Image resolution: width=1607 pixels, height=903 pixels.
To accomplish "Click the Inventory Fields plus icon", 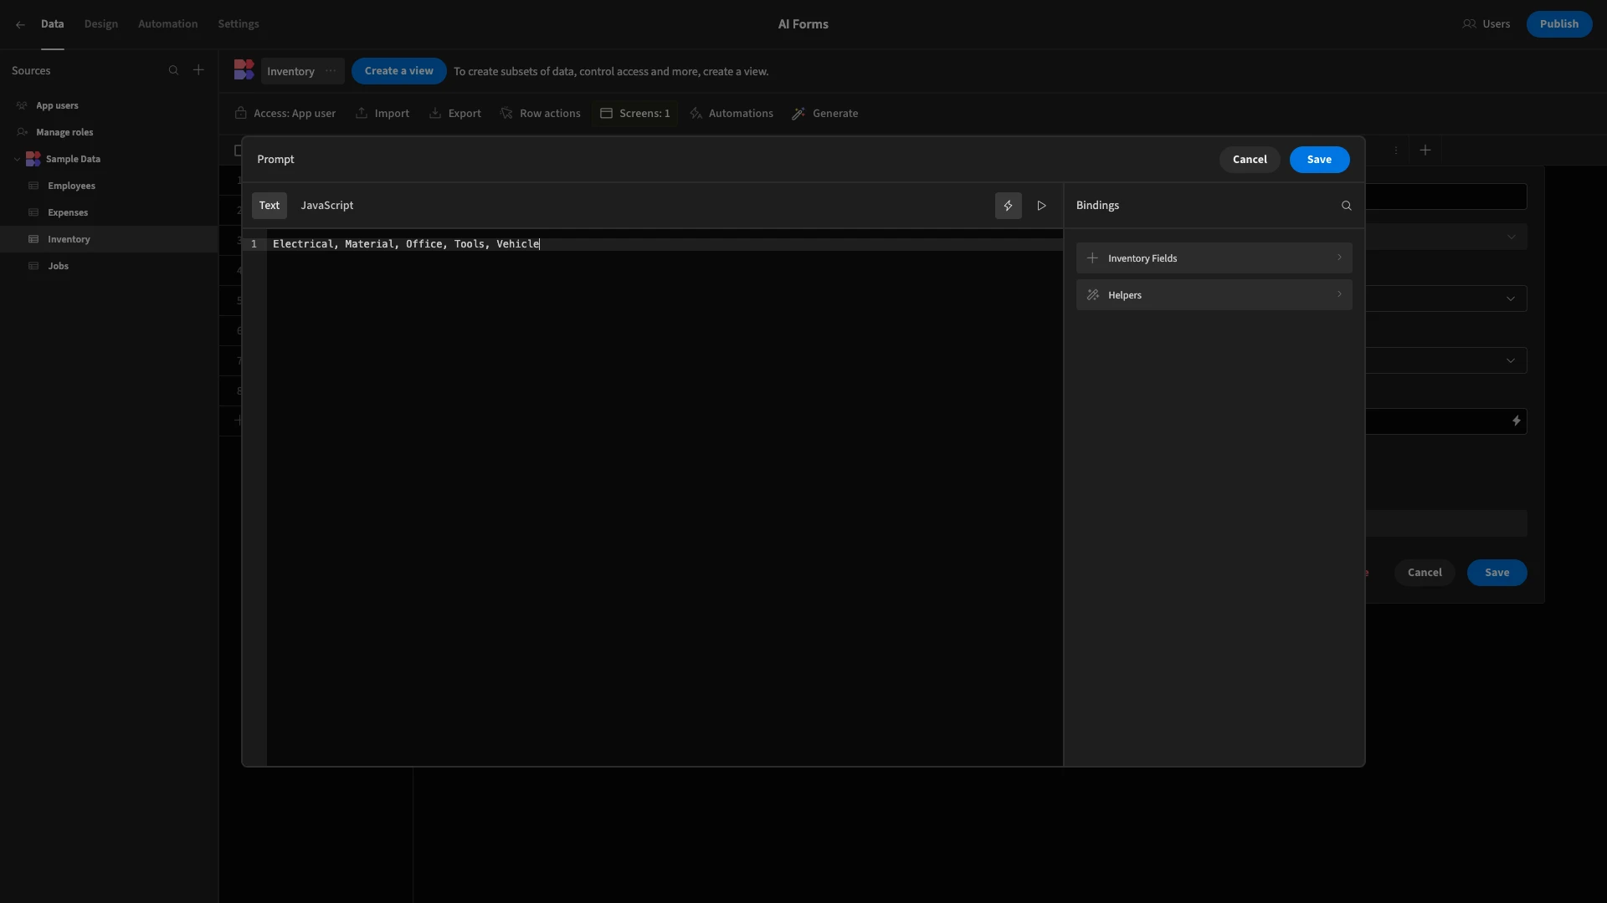I will [x=1092, y=258].
